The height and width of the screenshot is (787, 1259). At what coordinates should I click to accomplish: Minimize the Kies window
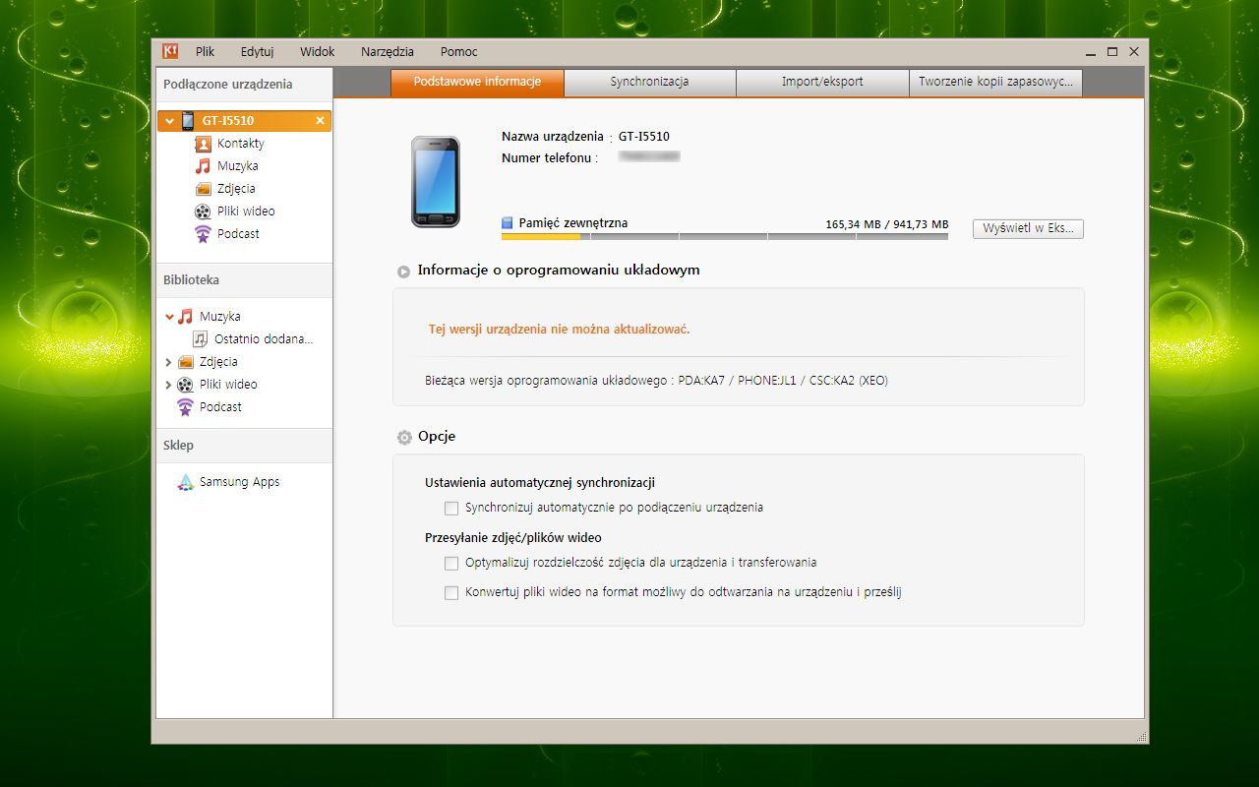click(1091, 52)
